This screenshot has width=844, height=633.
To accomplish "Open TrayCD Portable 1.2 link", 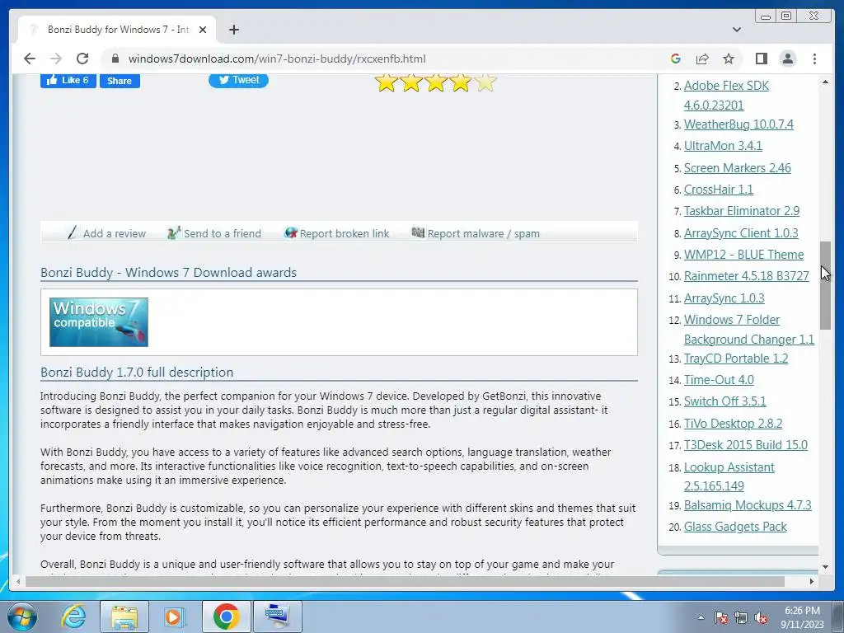I will tap(736, 359).
